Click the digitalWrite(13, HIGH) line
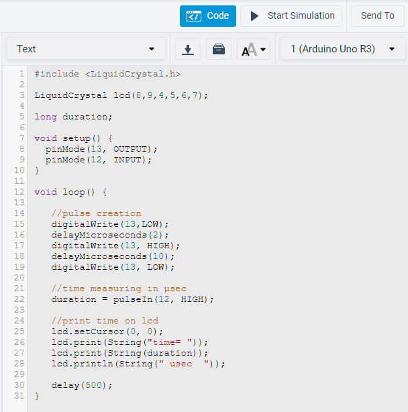This screenshot has width=408, height=412. tap(115, 246)
